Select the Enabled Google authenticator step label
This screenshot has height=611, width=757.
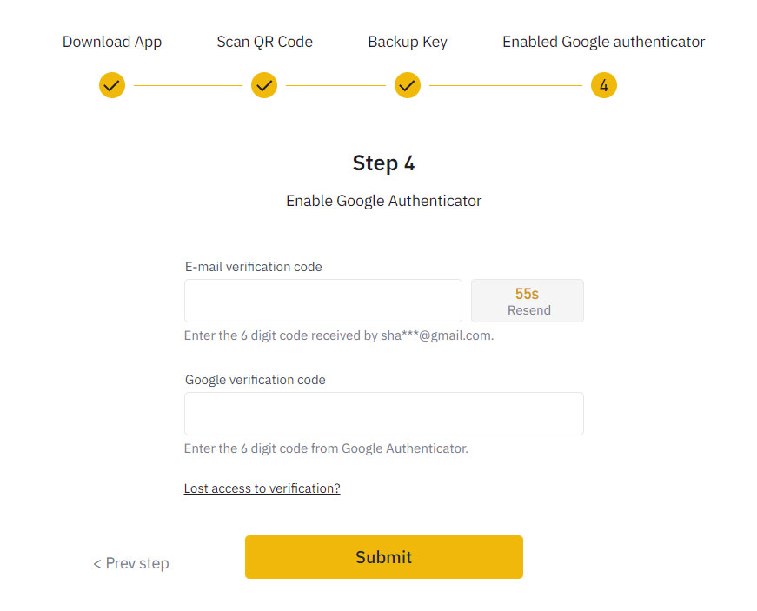tap(603, 41)
